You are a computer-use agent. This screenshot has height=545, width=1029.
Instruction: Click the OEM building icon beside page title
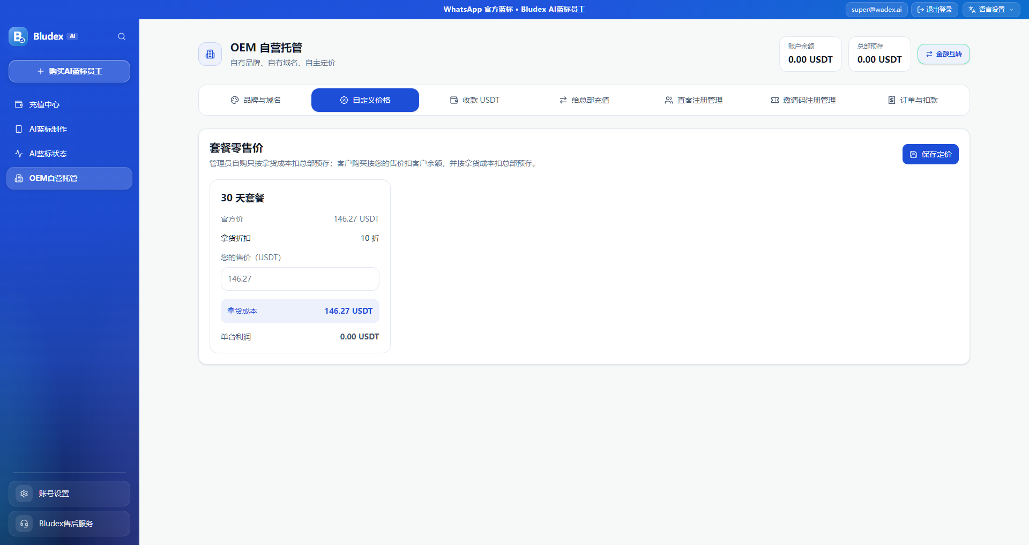[x=210, y=54]
